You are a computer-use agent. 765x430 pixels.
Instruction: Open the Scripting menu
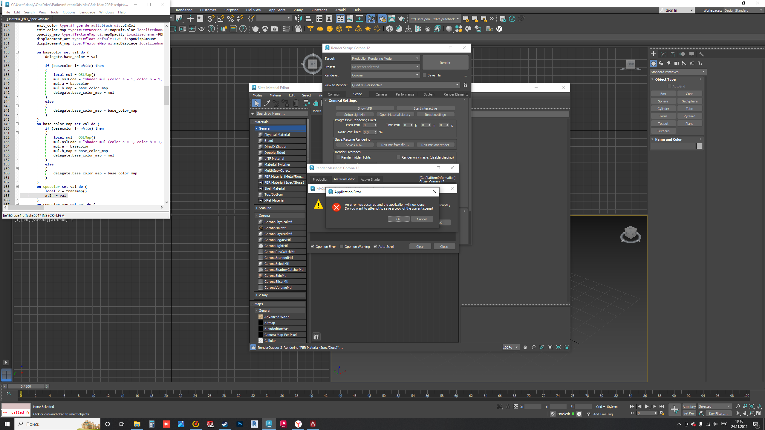(231, 10)
